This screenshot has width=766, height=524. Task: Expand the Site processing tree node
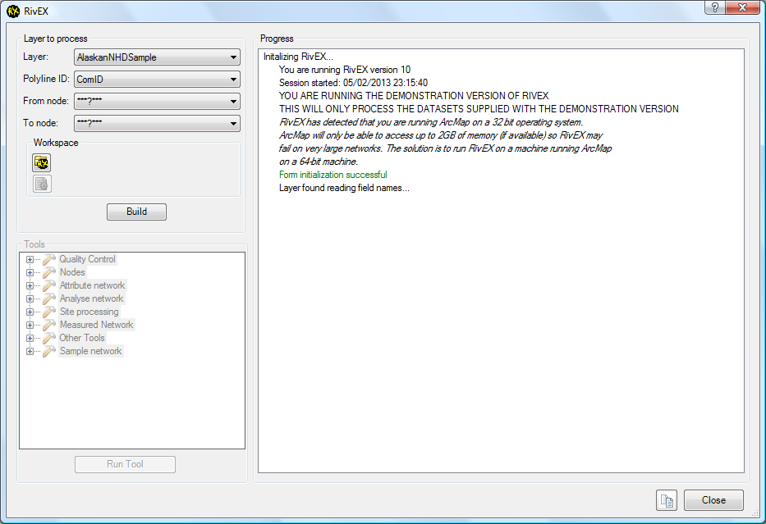(x=30, y=312)
